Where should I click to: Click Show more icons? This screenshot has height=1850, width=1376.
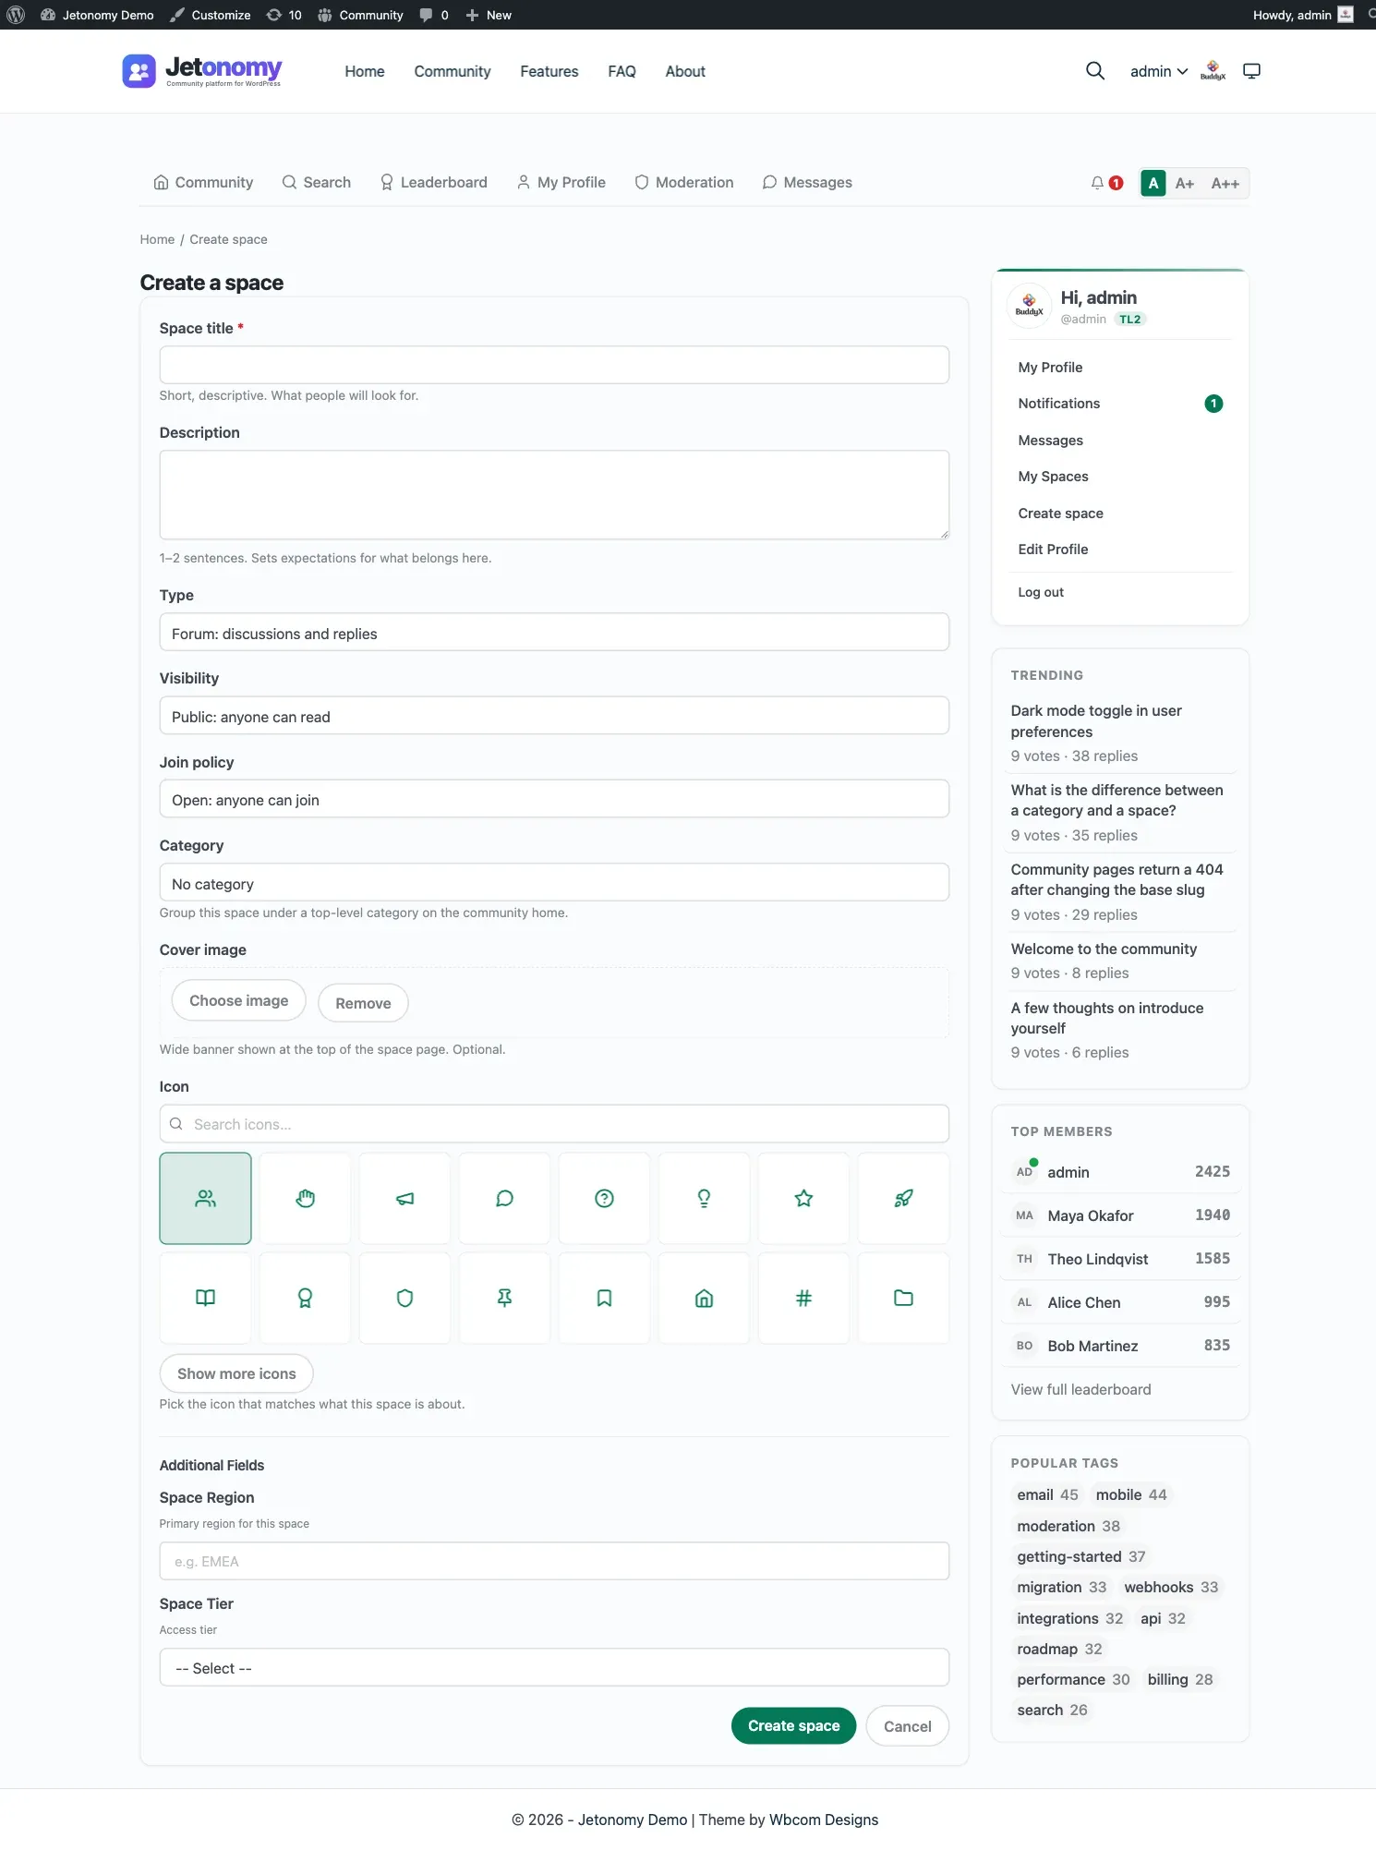(x=236, y=1373)
